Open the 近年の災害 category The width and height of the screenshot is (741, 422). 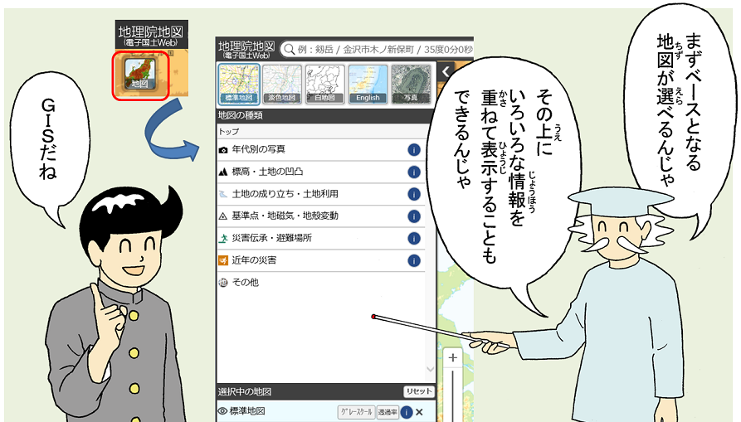321,260
